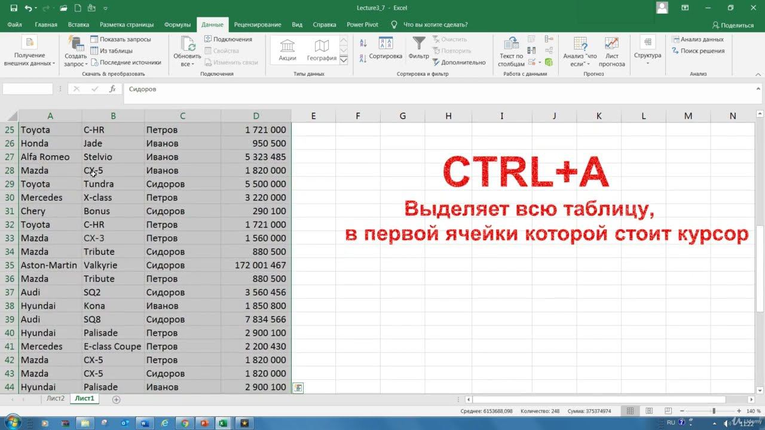The height and width of the screenshot is (430, 765).
Task: Switch to the Вставка tab
Action: click(x=78, y=24)
